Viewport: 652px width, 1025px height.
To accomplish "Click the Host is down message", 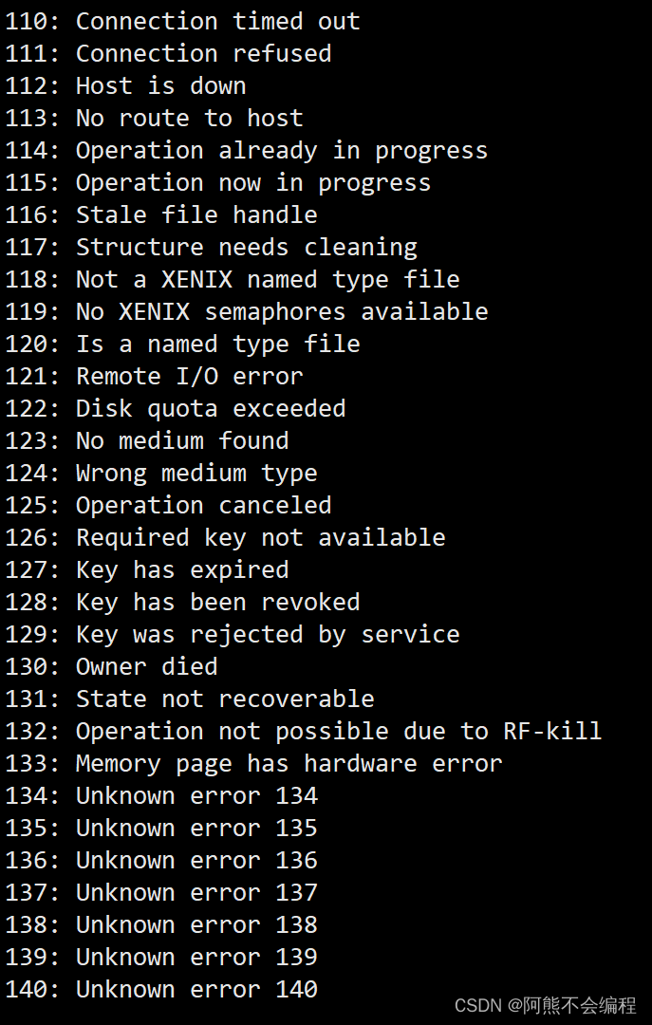I will [x=125, y=85].
